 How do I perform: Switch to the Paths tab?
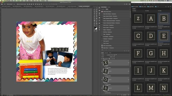pos(110,53)
